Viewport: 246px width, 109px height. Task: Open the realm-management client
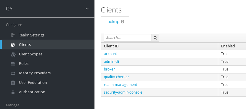pos(120,85)
